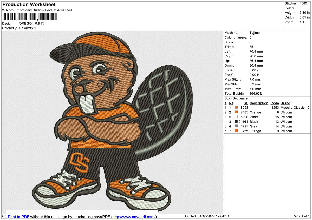Click 'Orange' description in the 7485 row

coord(255,112)
